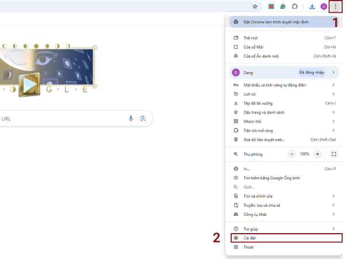Open a new window via Cửa sổ Mới
345x259 pixels.
click(x=284, y=47)
